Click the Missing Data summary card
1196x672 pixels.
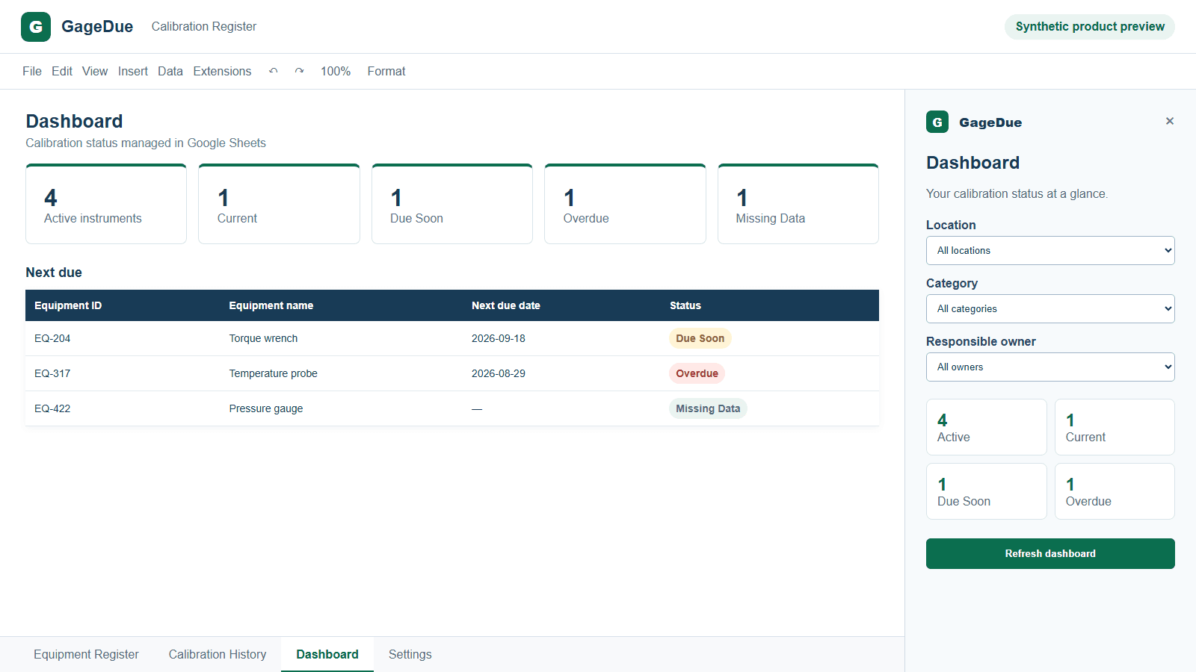pos(798,204)
